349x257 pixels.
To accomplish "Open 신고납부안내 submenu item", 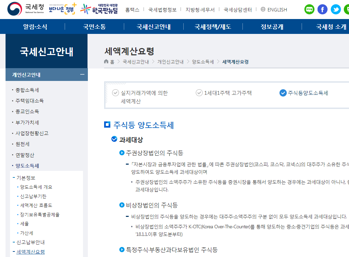I will (x=30, y=242).
